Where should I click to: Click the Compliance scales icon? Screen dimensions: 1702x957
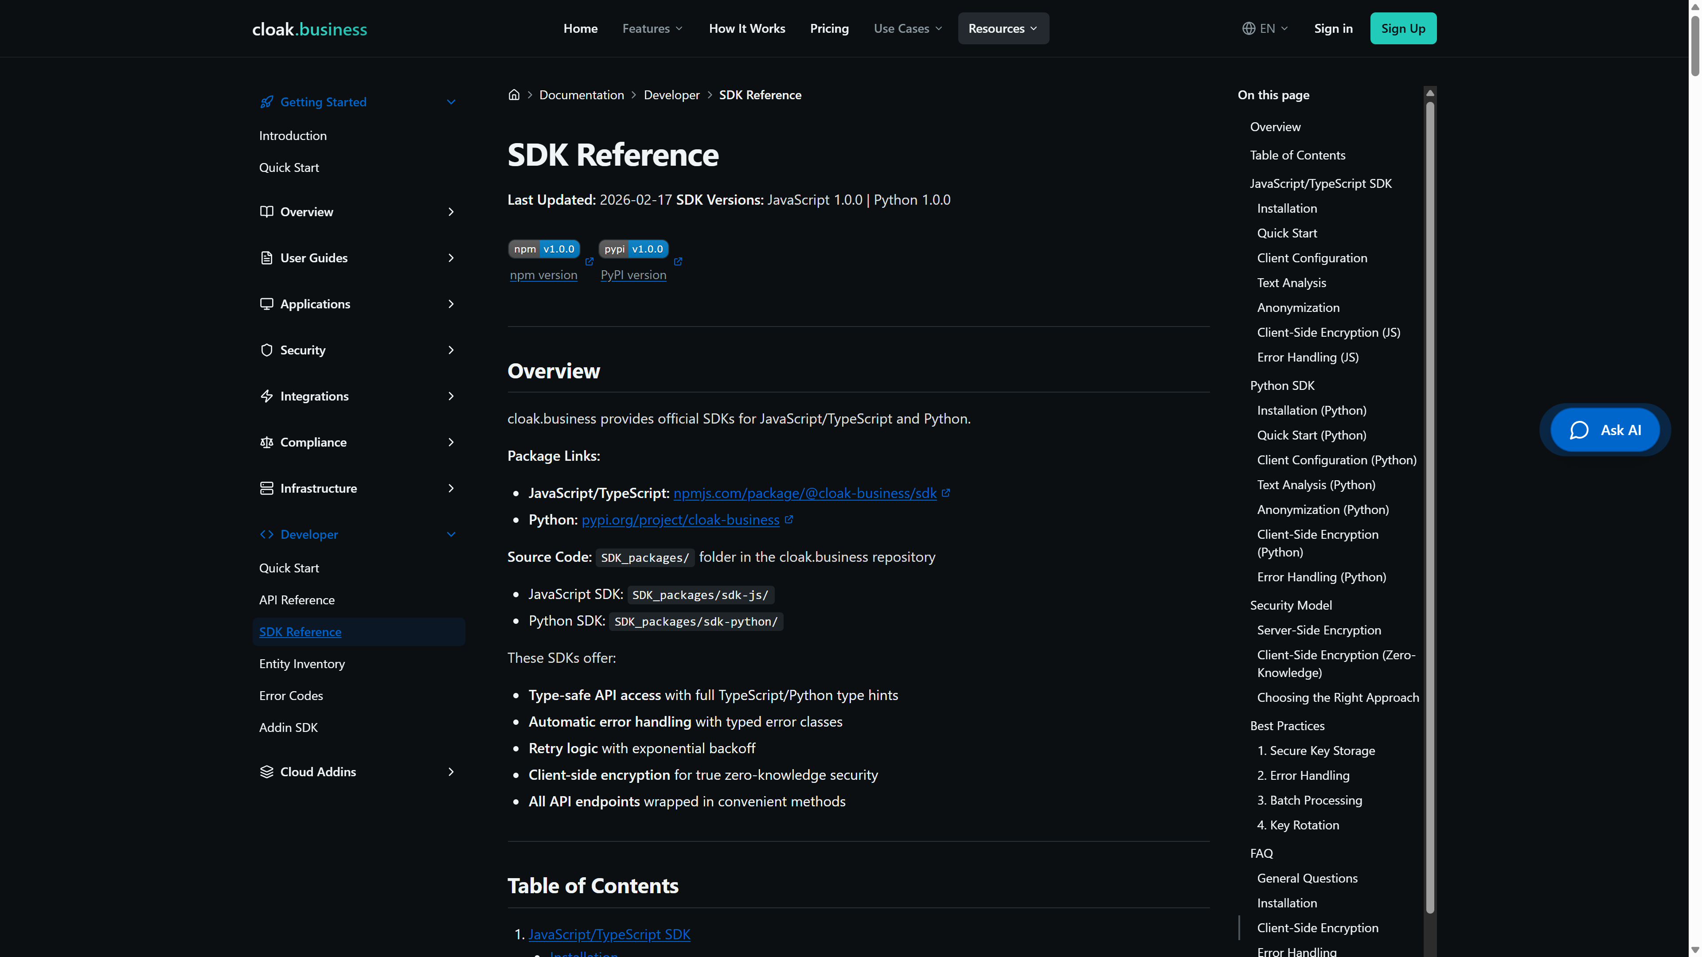click(x=266, y=442)
